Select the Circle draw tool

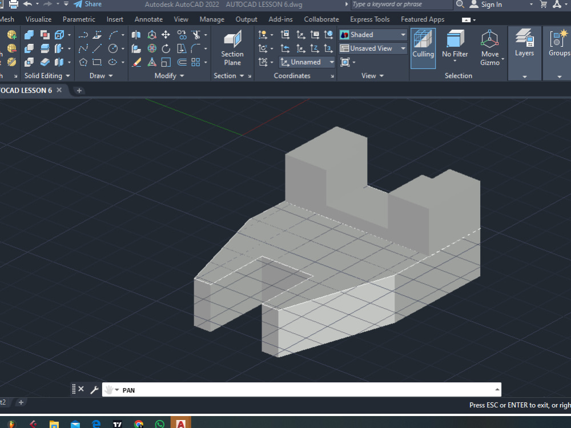click(113, 49)
